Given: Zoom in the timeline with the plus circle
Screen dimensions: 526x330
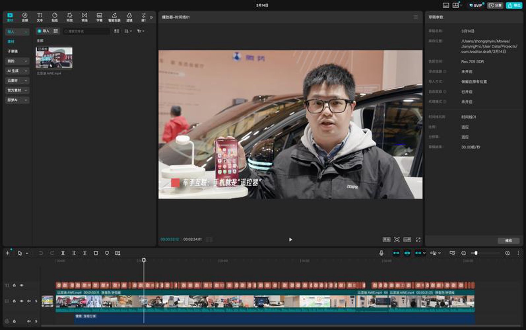Looking at the screenshot, I should (x=507, y=253).
